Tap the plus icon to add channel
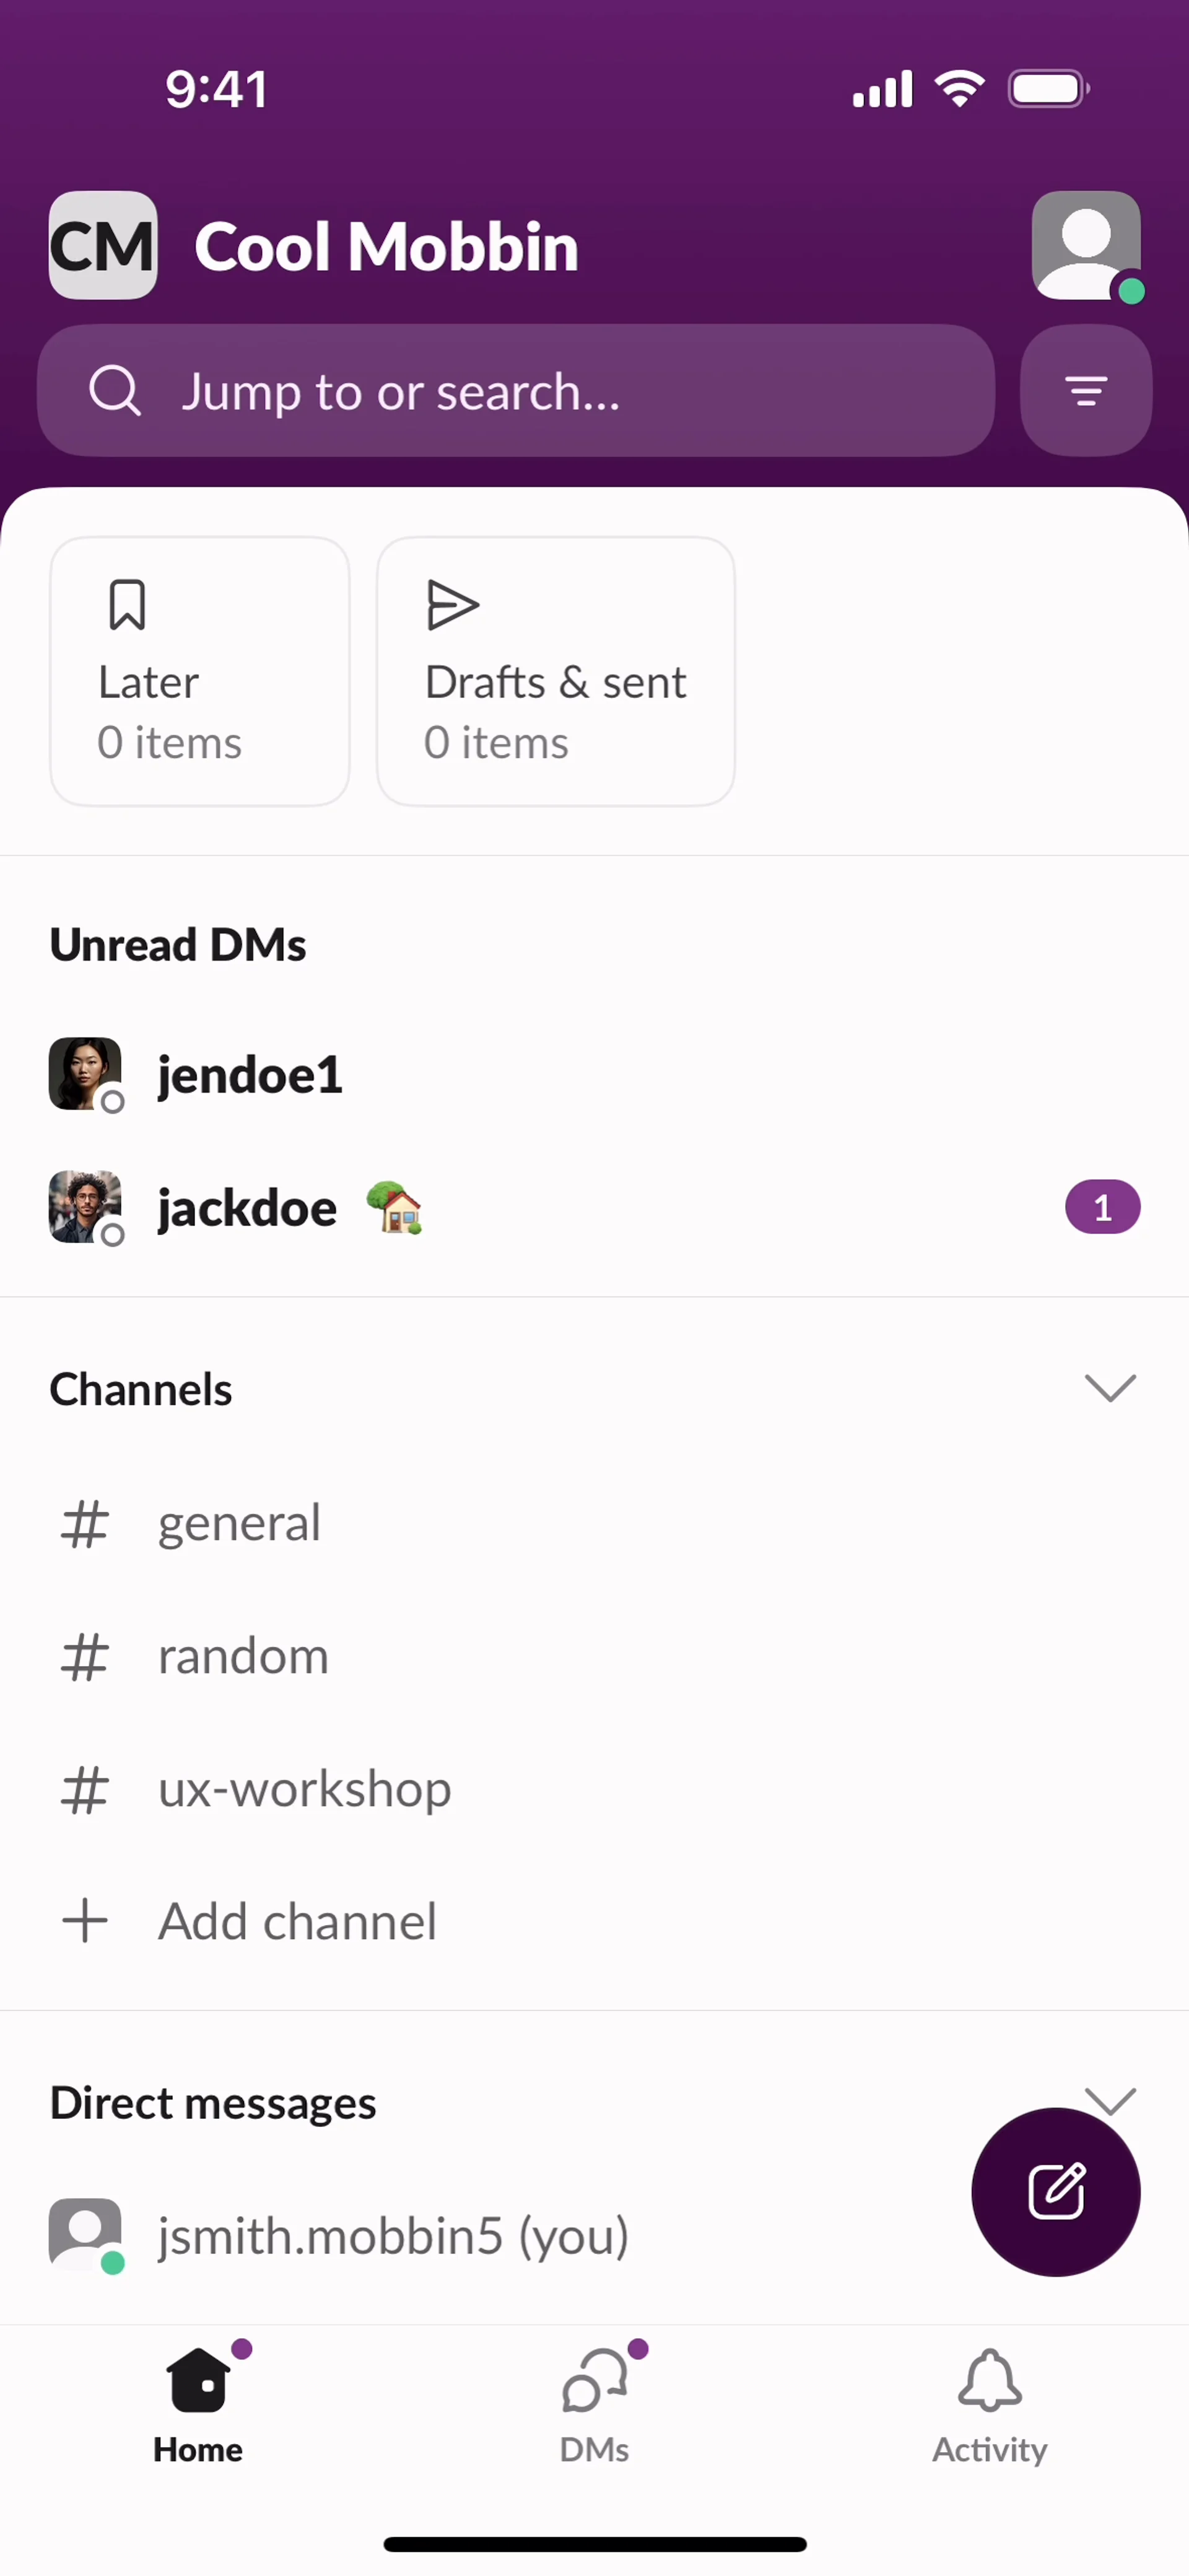The width and height of the screenshot is (1189, 2576). point(85,1921)
